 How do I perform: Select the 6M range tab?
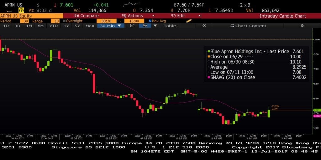[x=40, y=26]
